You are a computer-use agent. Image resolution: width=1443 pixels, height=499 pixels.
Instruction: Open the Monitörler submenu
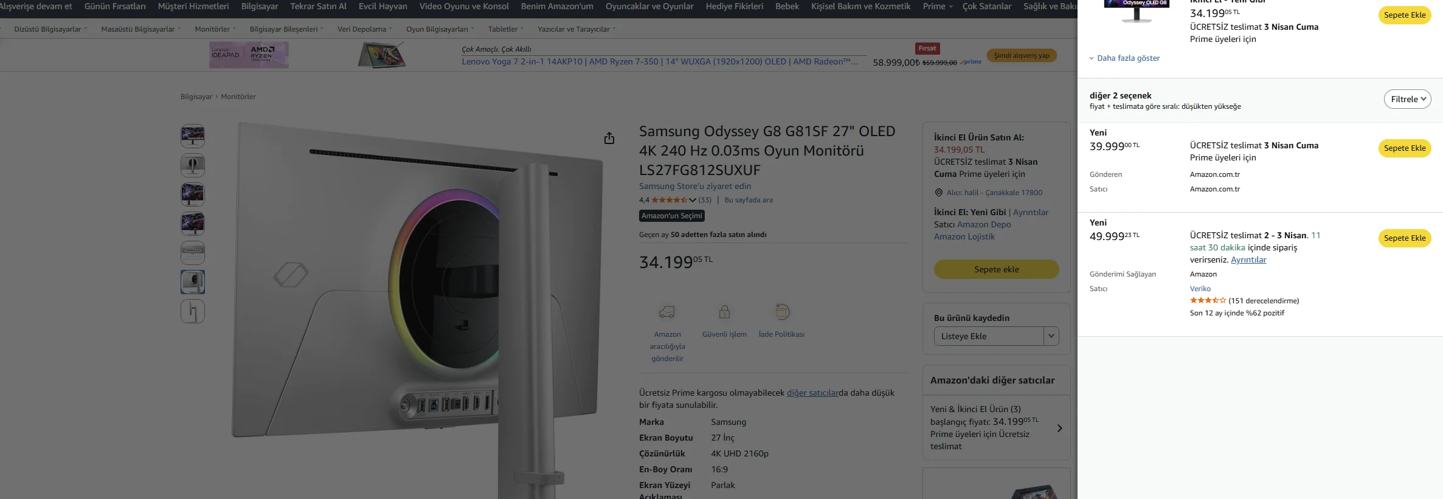[x=215, y=29]
